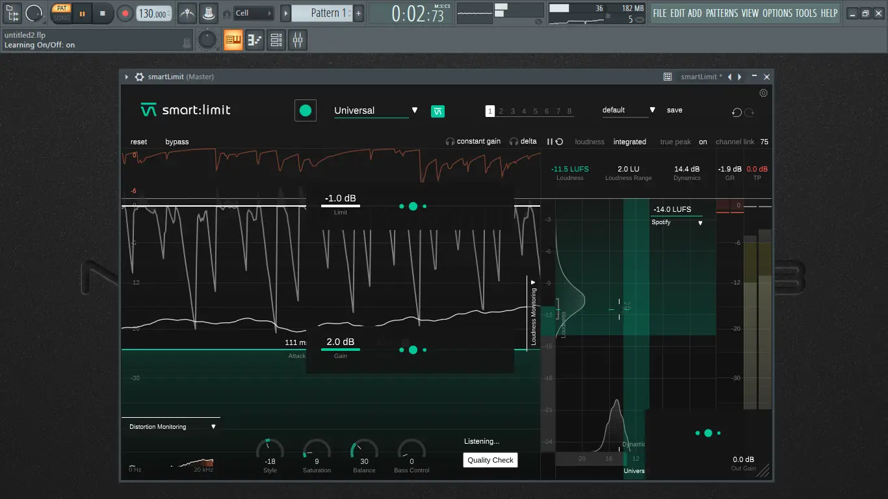
Task: Click the record button in the transport
Action: pos(125,13)
